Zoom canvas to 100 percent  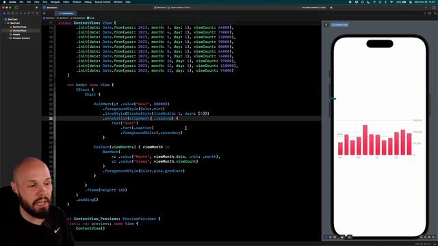click(425, 237)
